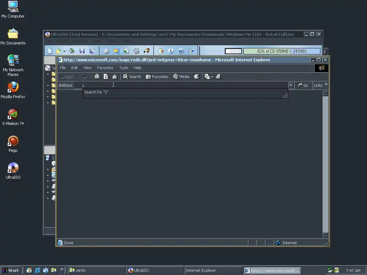Click Mount to virtual drive icon

(x=137, y=51)
